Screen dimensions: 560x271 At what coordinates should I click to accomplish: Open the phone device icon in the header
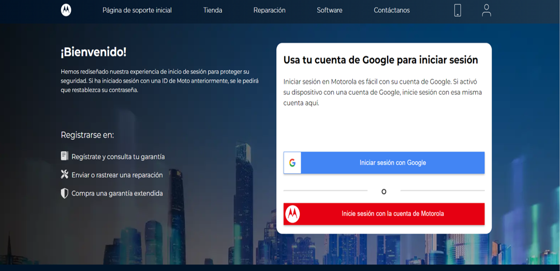[x=458, y=10]
